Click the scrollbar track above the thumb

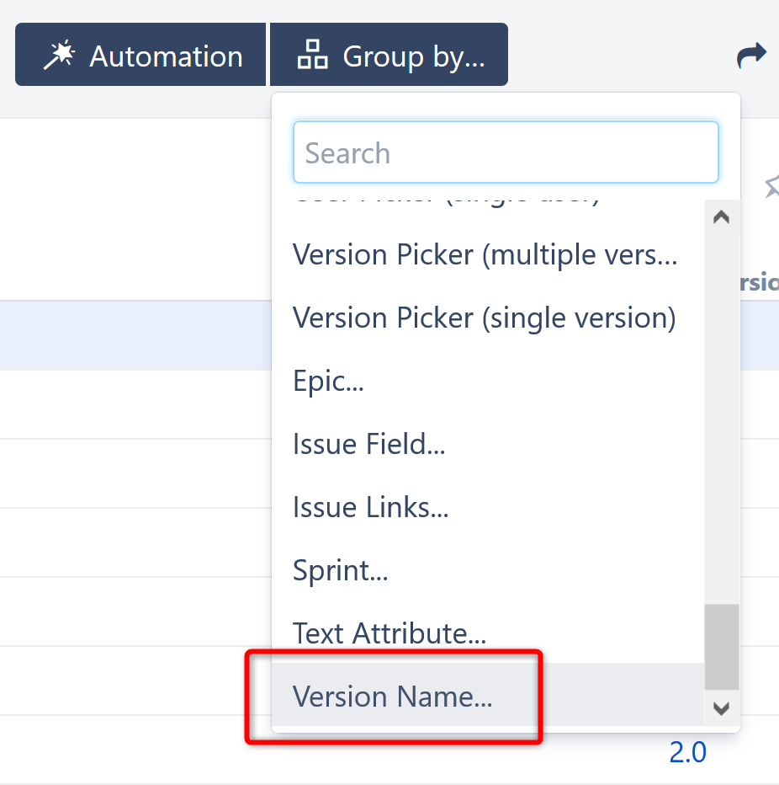[721, 404]
